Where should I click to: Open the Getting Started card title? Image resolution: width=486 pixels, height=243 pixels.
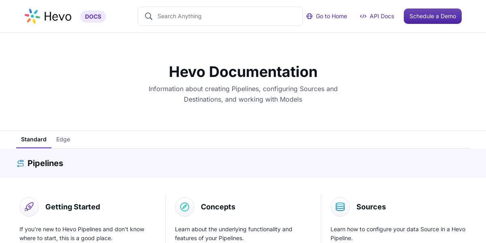[72, 207]
